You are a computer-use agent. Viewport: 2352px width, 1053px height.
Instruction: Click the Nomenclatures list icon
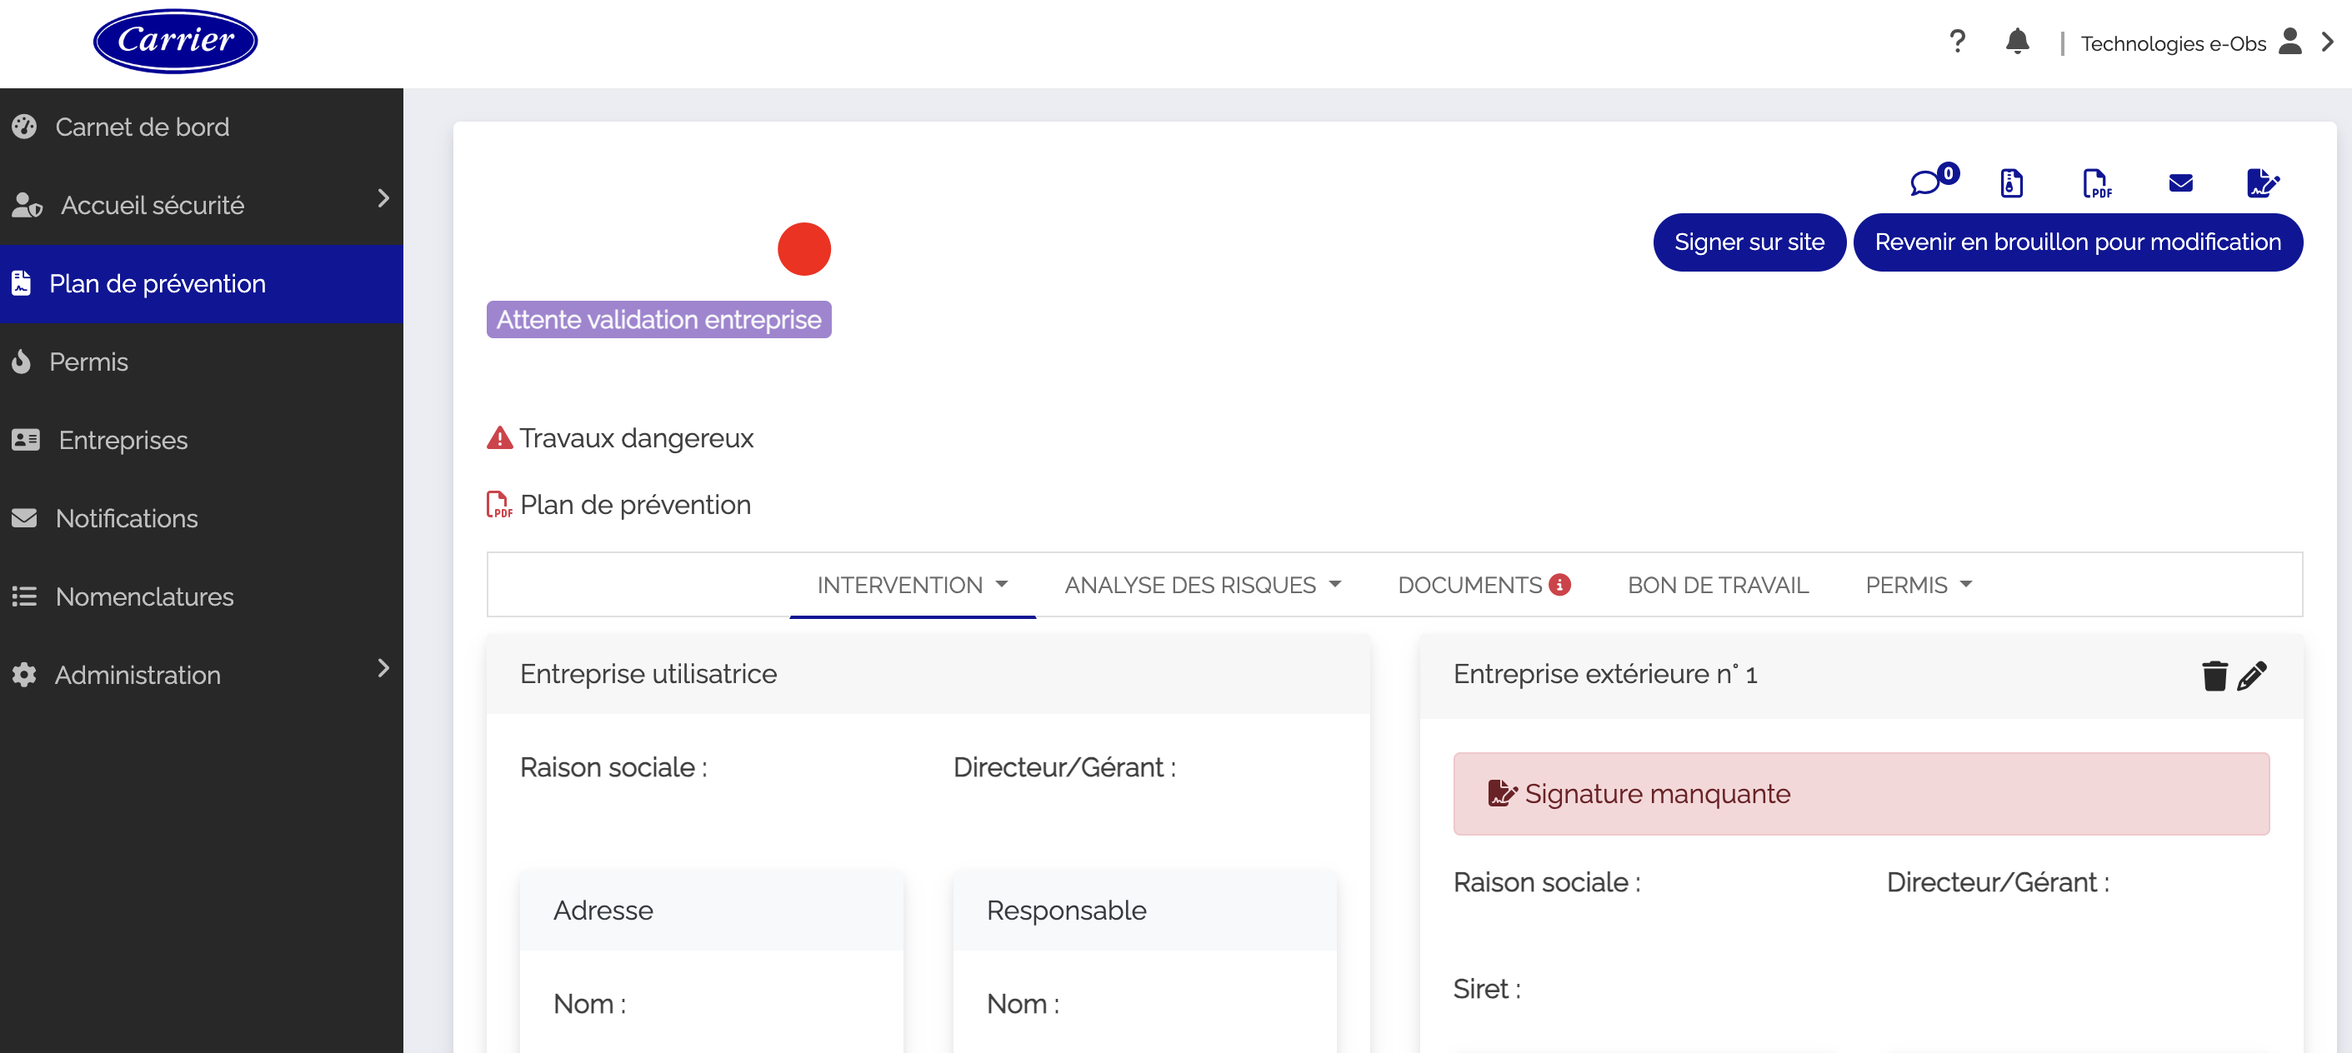point(25,596)
